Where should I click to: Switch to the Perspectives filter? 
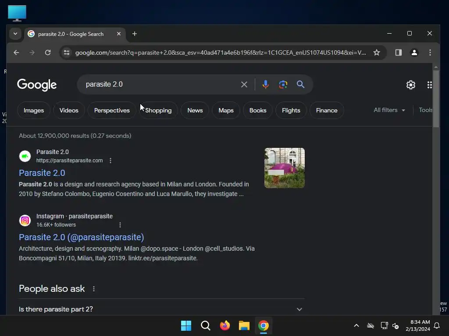(x=112, y=110)
